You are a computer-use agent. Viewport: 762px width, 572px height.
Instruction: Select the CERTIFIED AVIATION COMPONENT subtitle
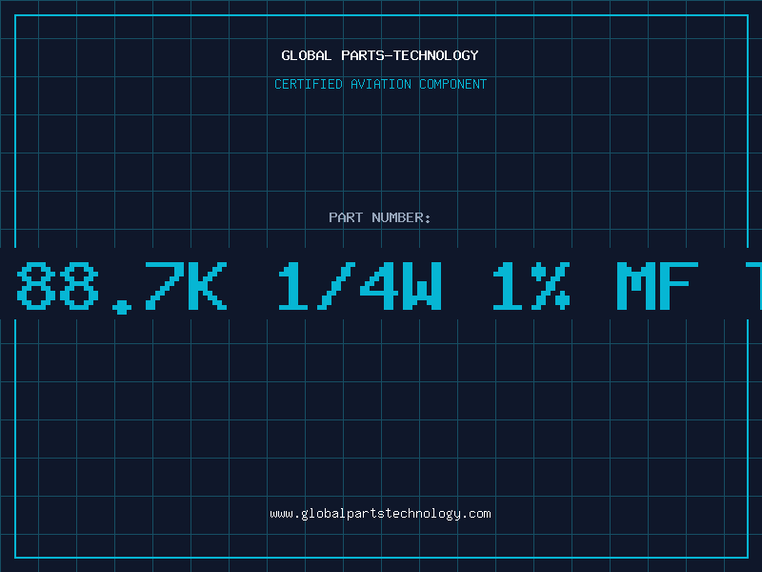tap(380, 84)
